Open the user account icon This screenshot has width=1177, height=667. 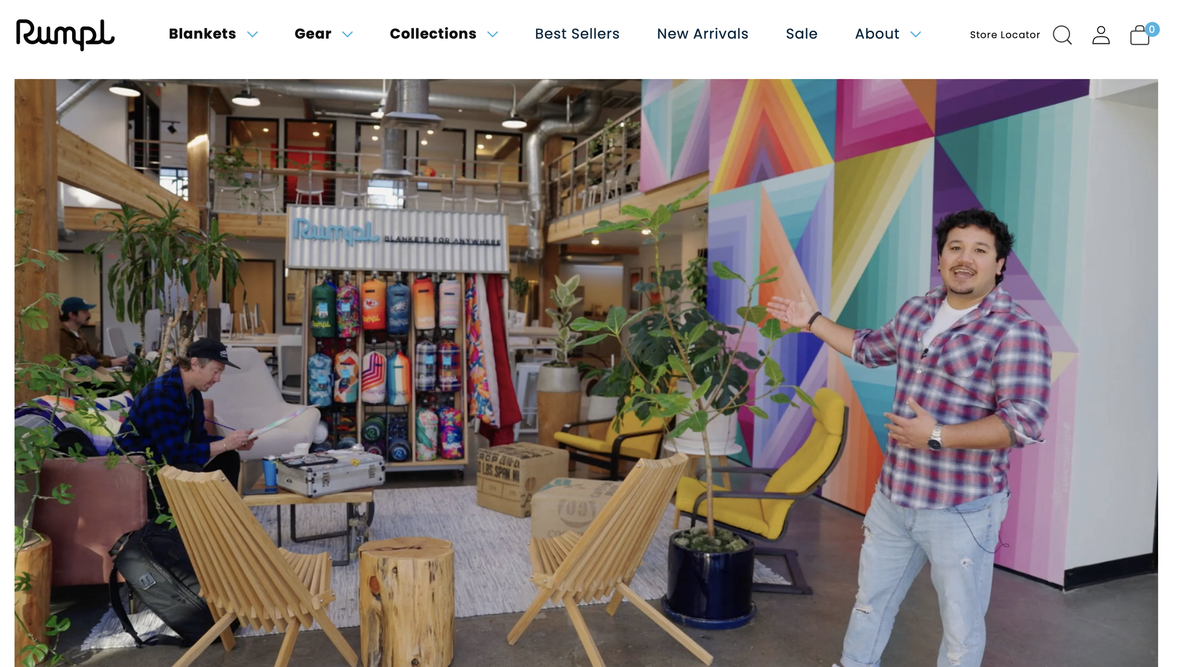tap(1101, 35)
